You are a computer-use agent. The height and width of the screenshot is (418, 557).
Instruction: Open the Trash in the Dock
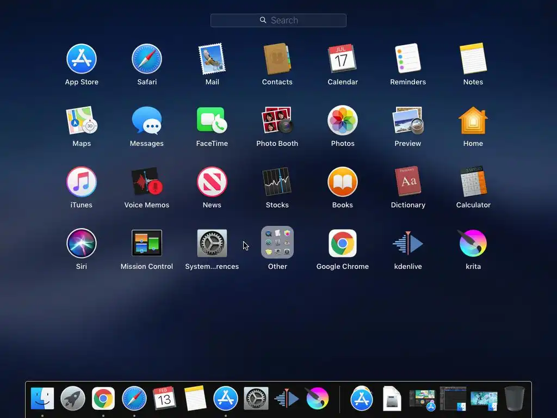point(515,398)
